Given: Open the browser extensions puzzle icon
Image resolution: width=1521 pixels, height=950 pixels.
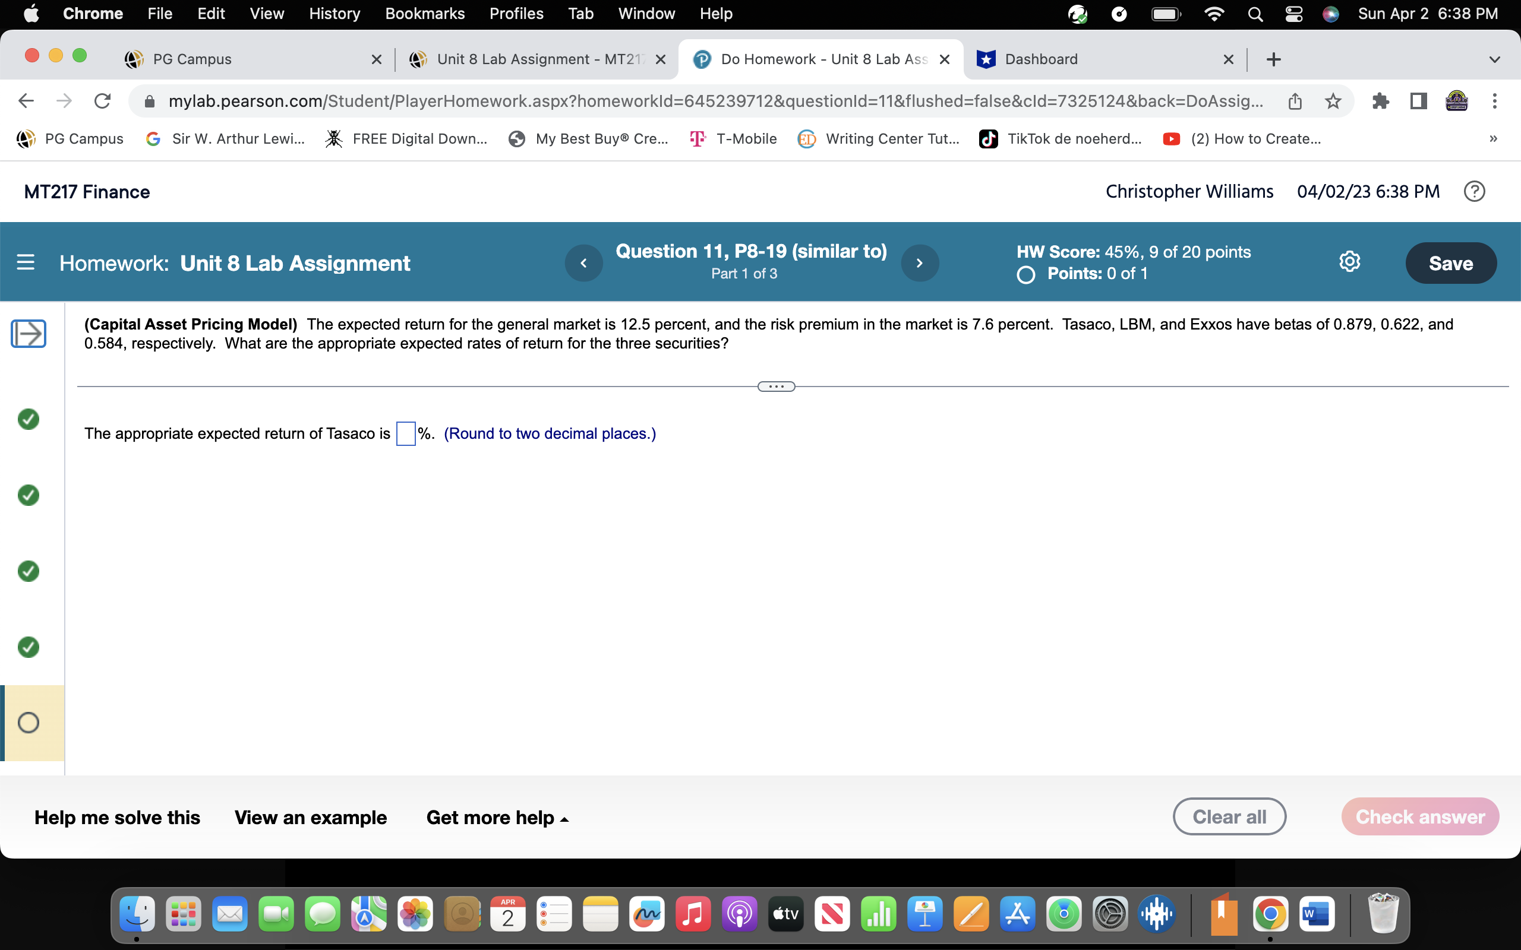Looking at the screenshot, I should pos(1380,100).
